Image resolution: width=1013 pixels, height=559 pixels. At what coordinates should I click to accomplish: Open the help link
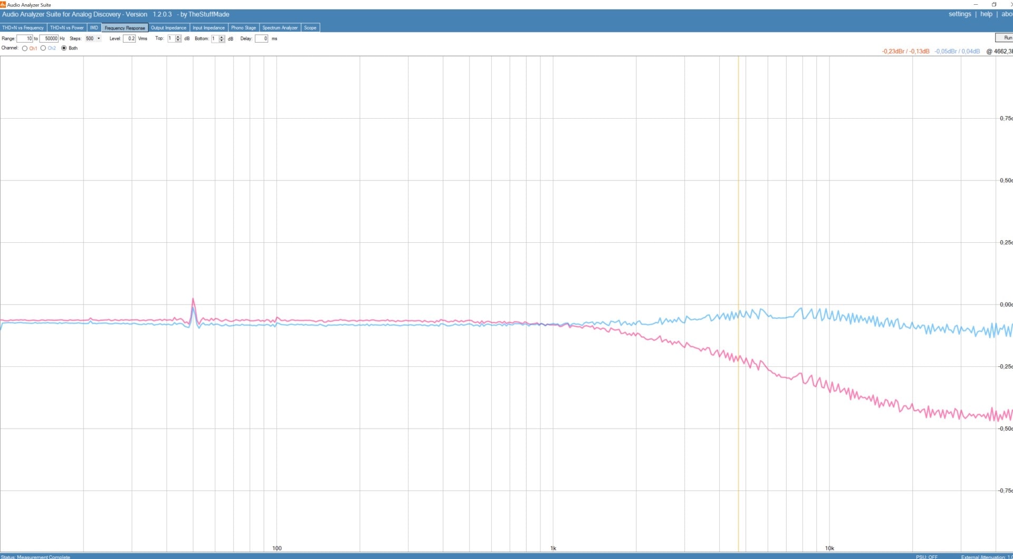click(986, 14)
